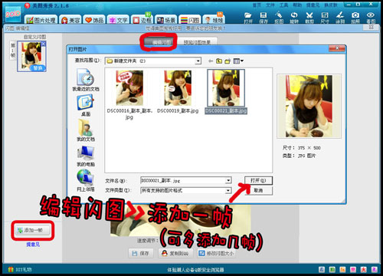Viewport: 383px width, 276px height.
Task: Click the 添加一帧 add frame button
Action: [33, 230]
